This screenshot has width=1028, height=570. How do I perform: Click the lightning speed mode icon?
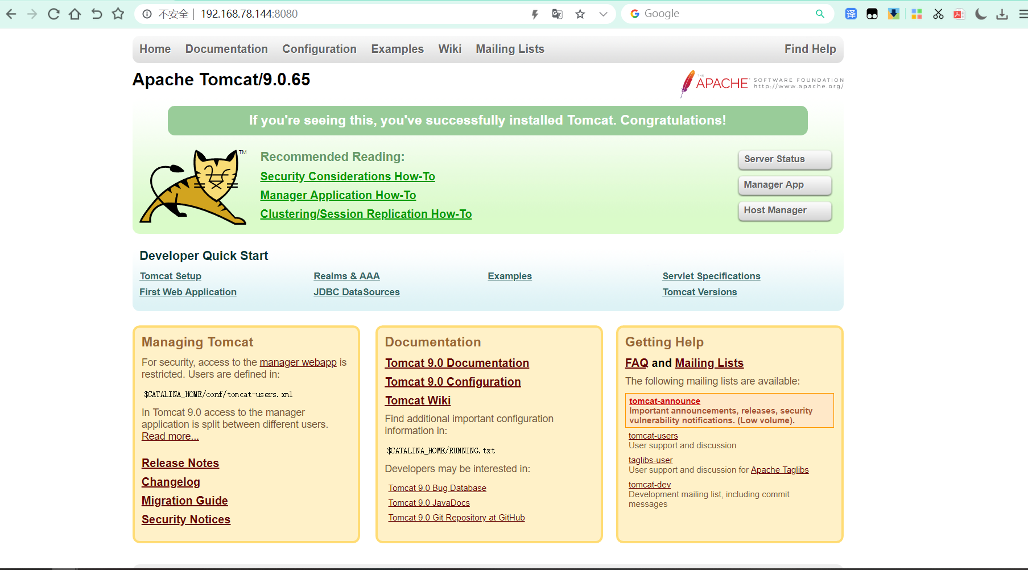(535, 14)
